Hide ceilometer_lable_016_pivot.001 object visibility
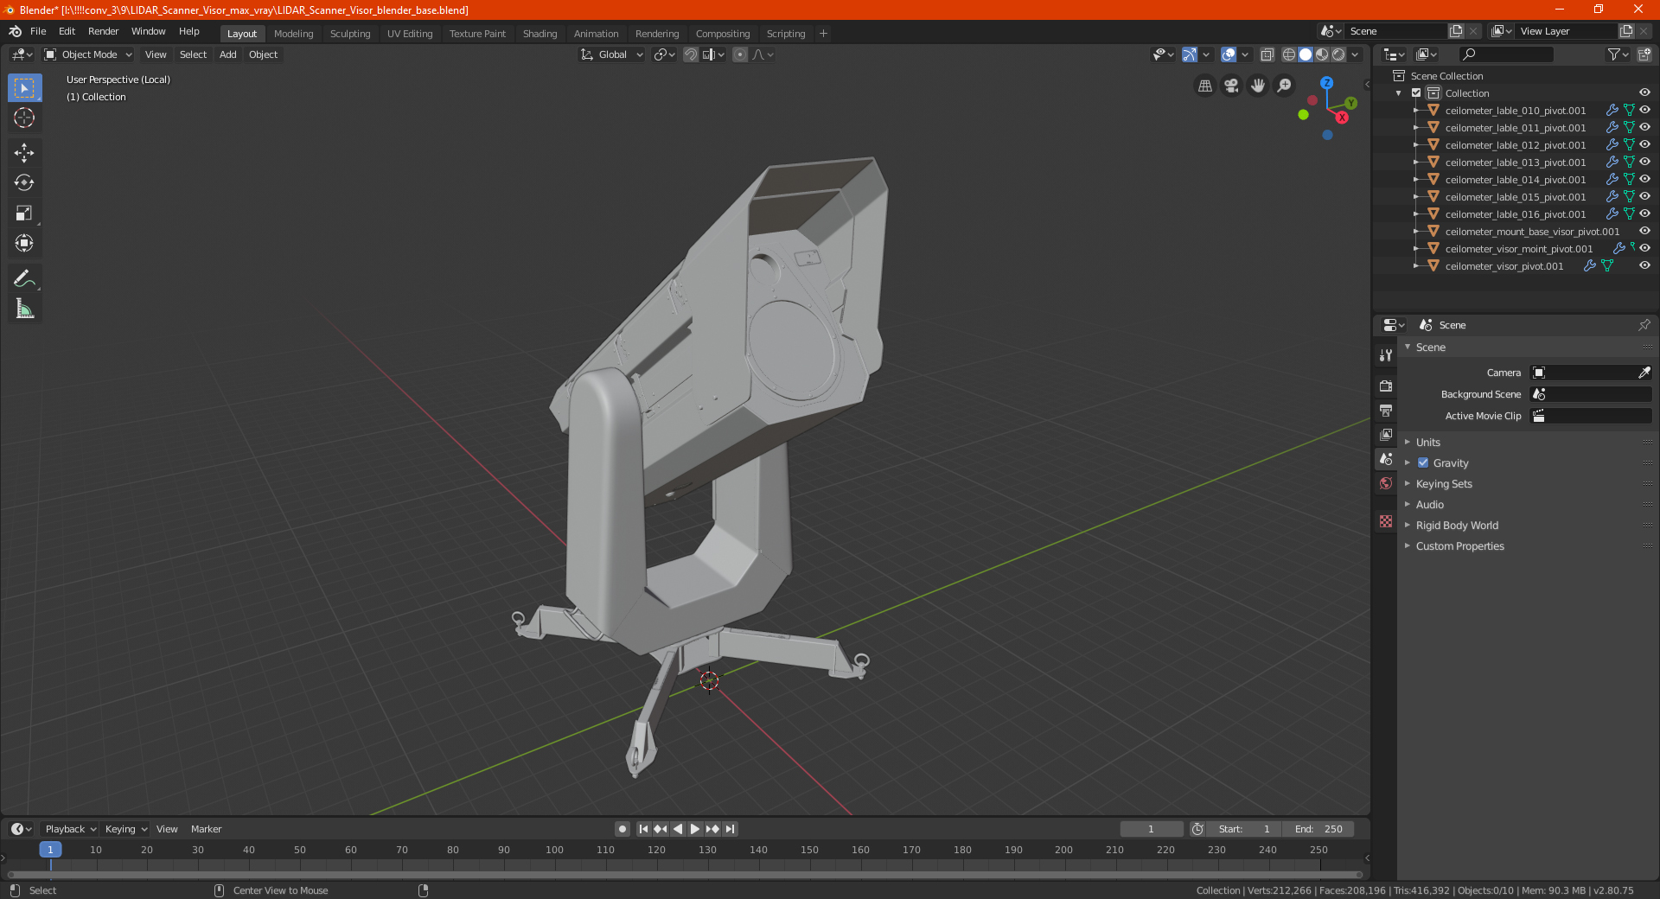The width and height of the screenshot is (1660, 899). [x=1644, y=214]
